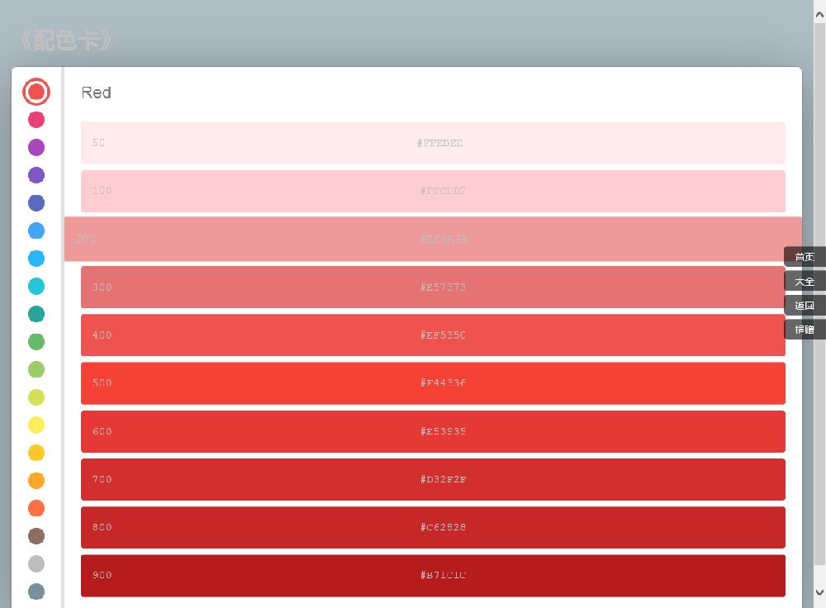The width and height of the screenshot is (826, 608).
Task: Select the deep orange palette circle
Action: (x=36, y=508)
